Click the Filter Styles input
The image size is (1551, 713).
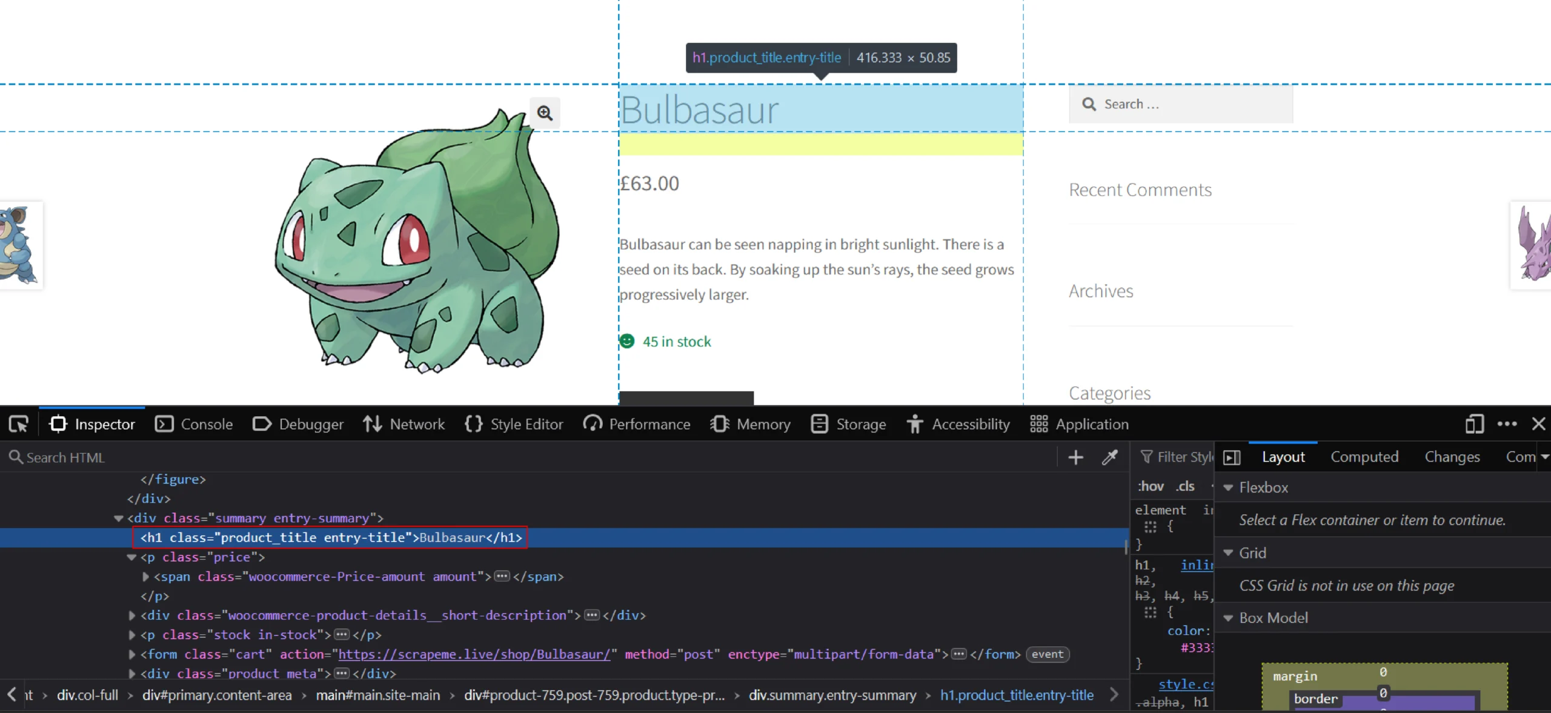1177,457
